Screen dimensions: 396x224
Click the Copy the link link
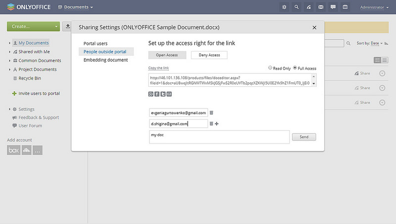tap(159, 68)
